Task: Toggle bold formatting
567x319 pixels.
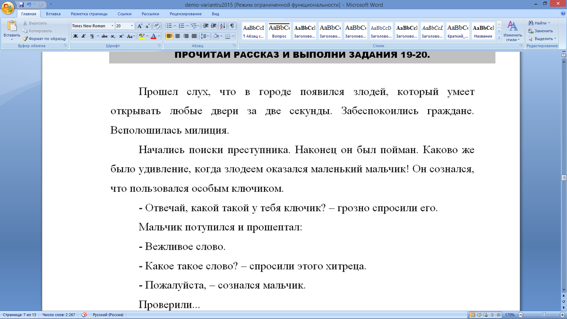Action: [75, 36]
